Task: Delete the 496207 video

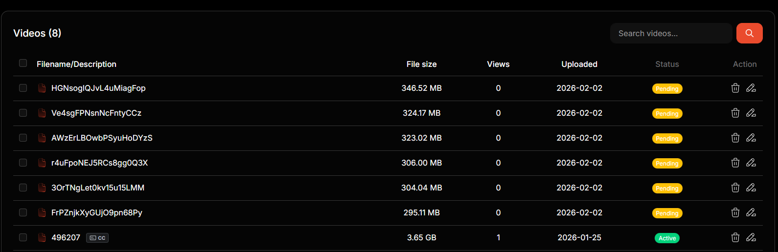Action: coord(735,237)
